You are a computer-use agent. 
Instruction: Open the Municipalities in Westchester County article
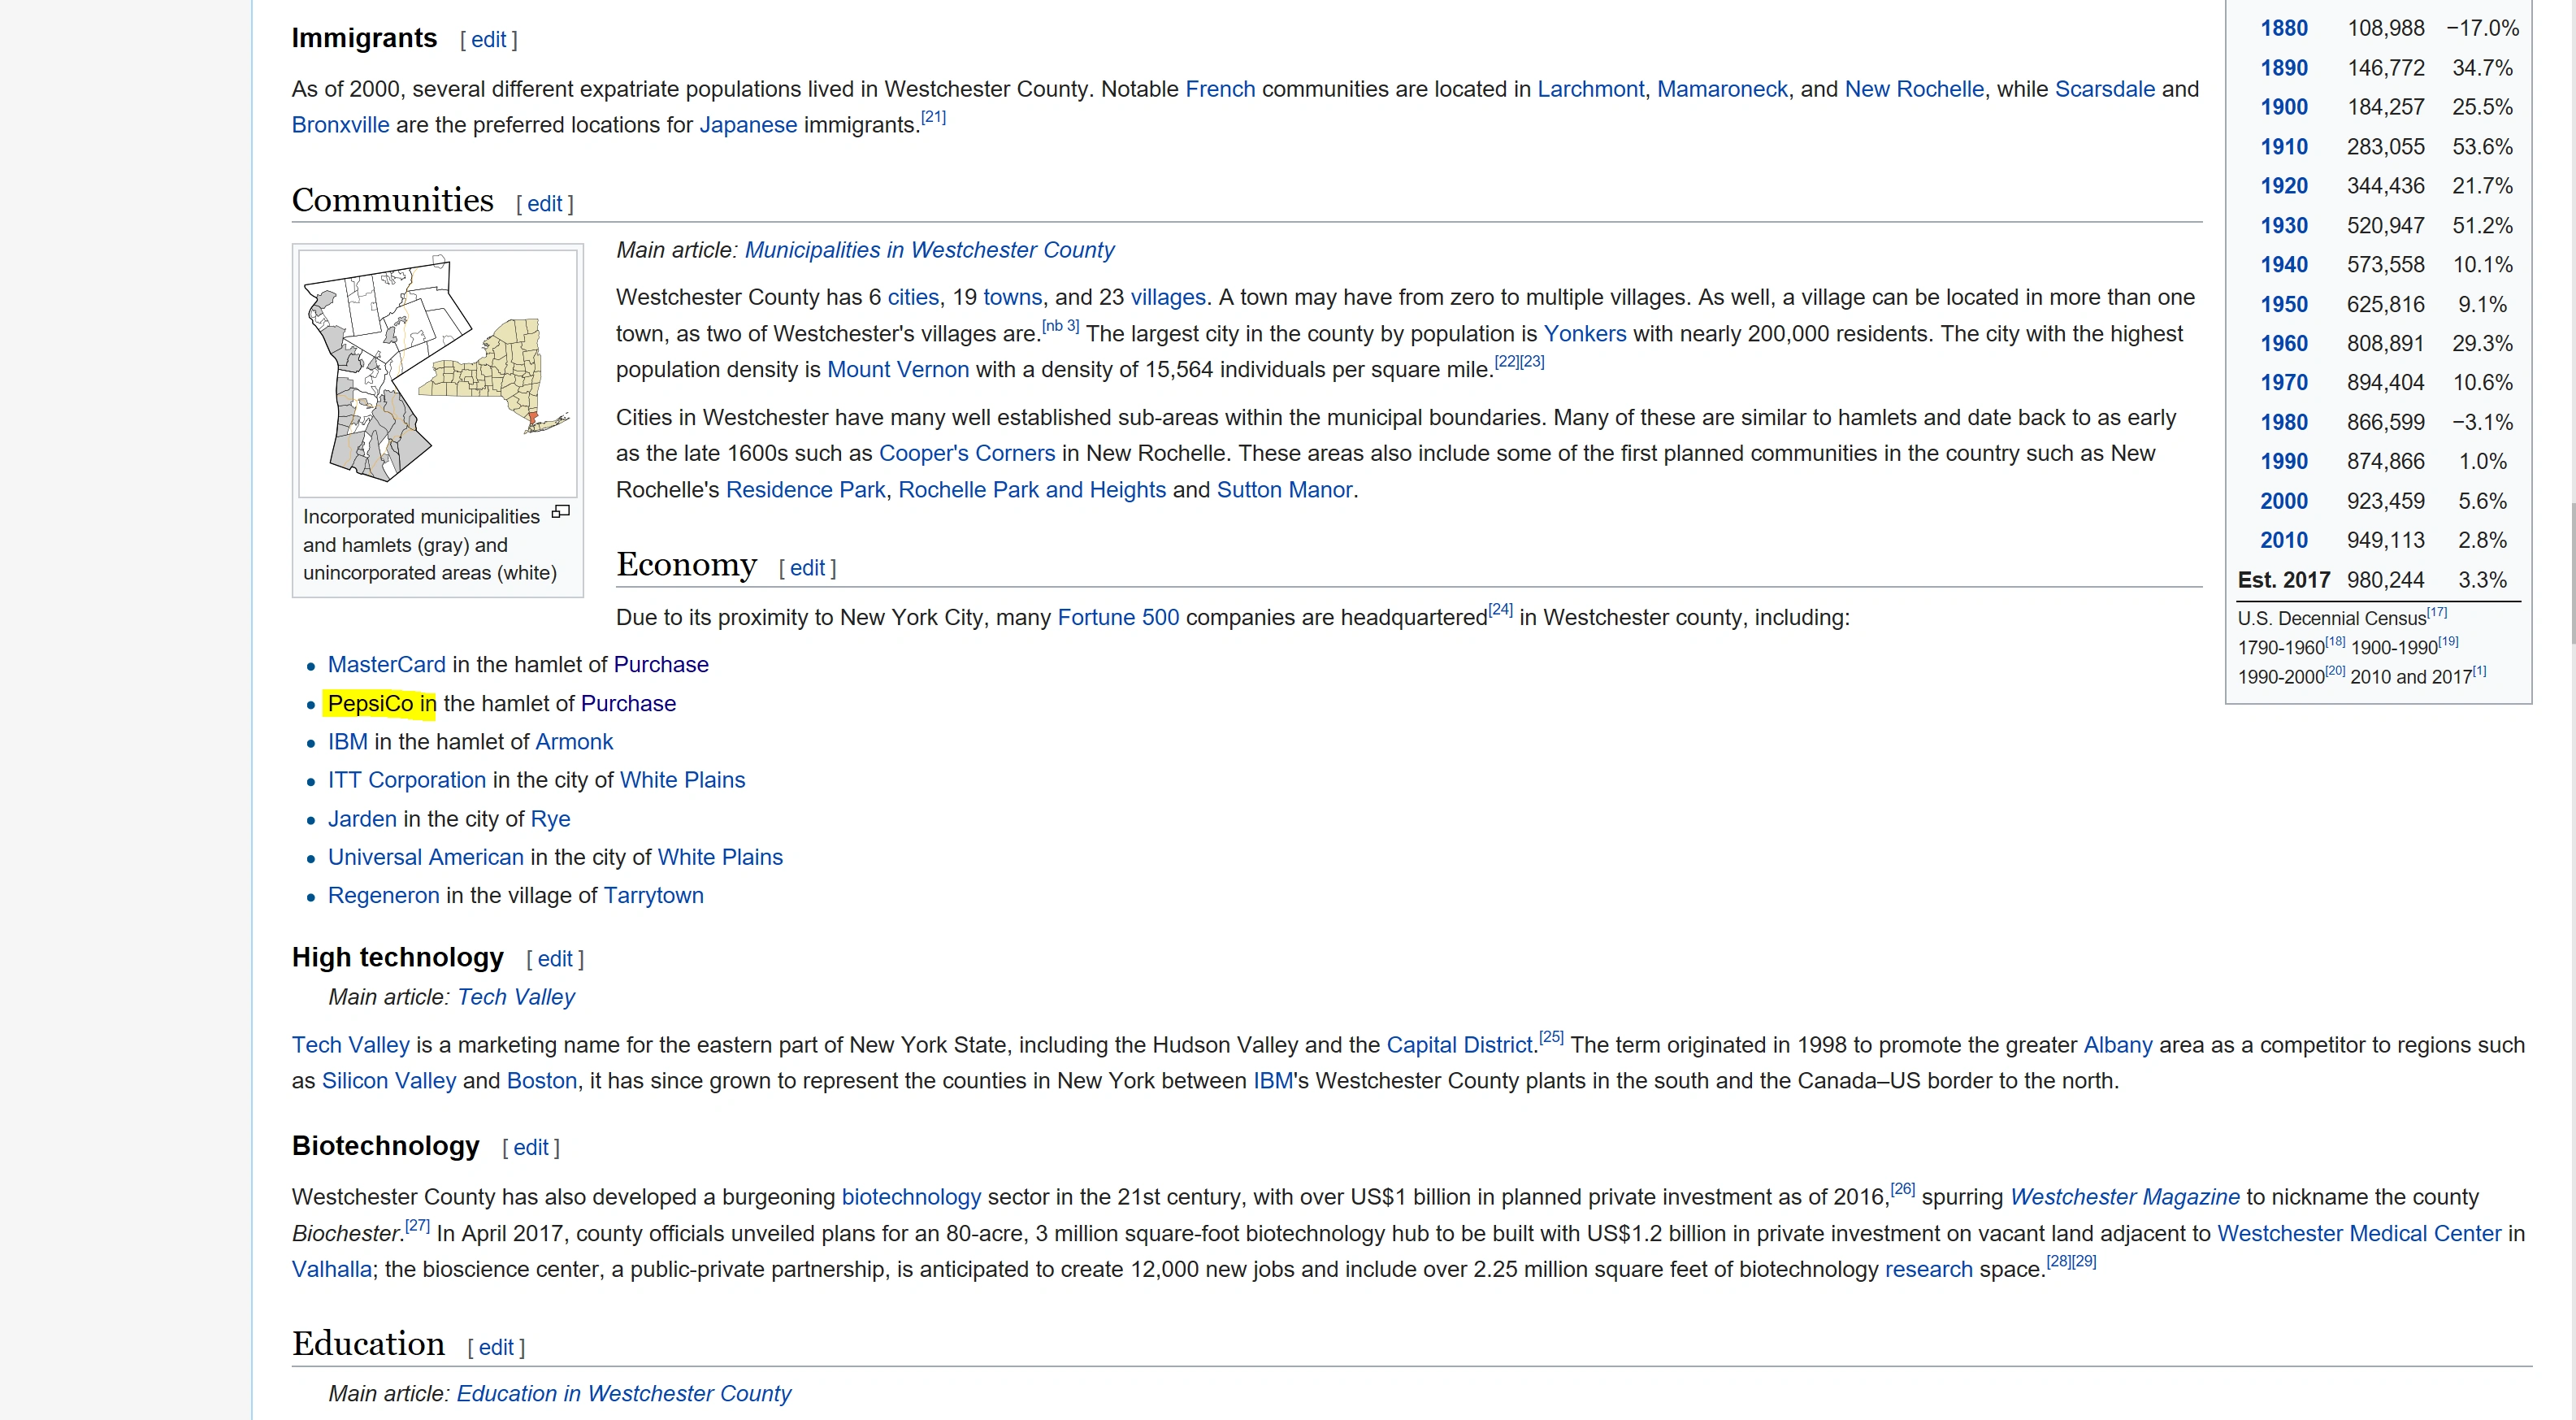pos(929,250)
